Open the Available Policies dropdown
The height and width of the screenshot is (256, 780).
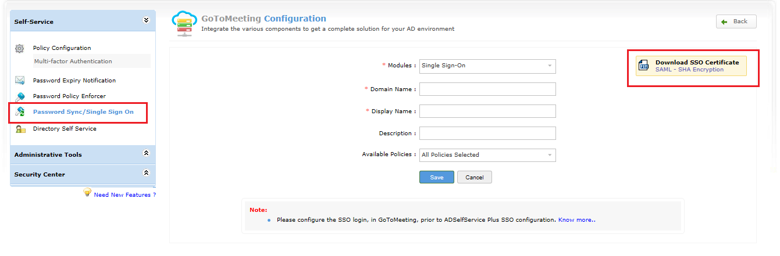pyautogui.click(x=487, y=155)
